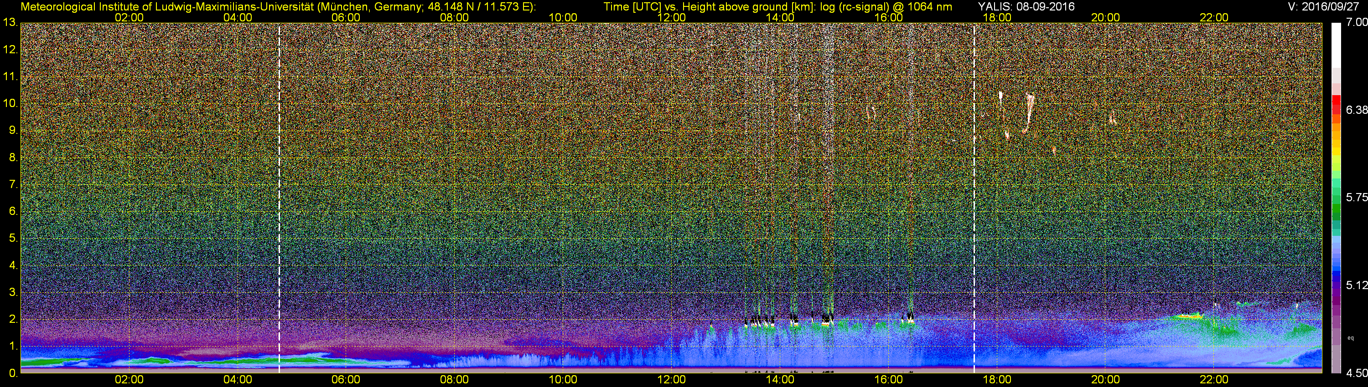The height and width of the screenshot is (387, 1368).
Task: Click the 1 km height axis label
Action: [13, 346]
